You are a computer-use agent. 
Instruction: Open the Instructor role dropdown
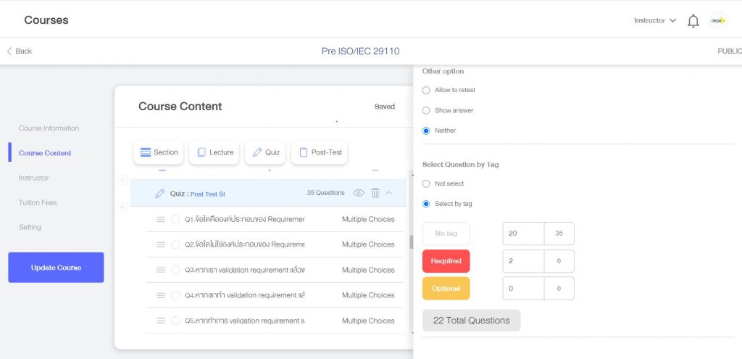pyautogui.click(x=654, y=20)
